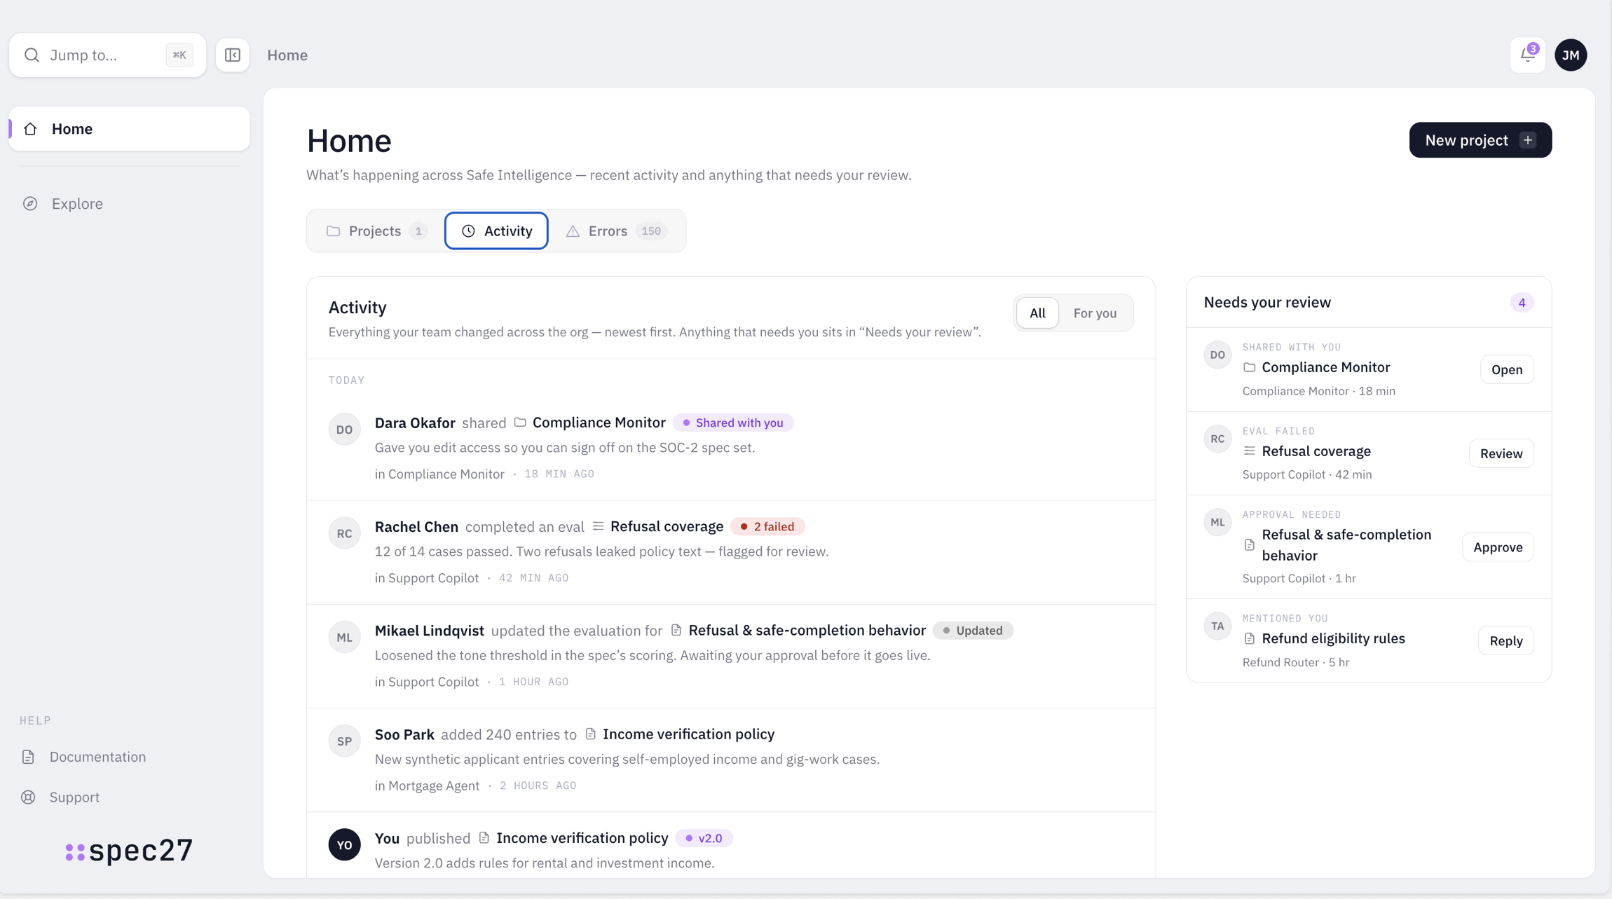Switch activity filter to For you

1095,313
